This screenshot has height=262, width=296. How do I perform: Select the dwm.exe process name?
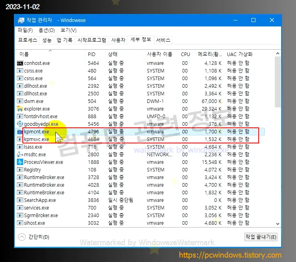[x=34, y=101]
